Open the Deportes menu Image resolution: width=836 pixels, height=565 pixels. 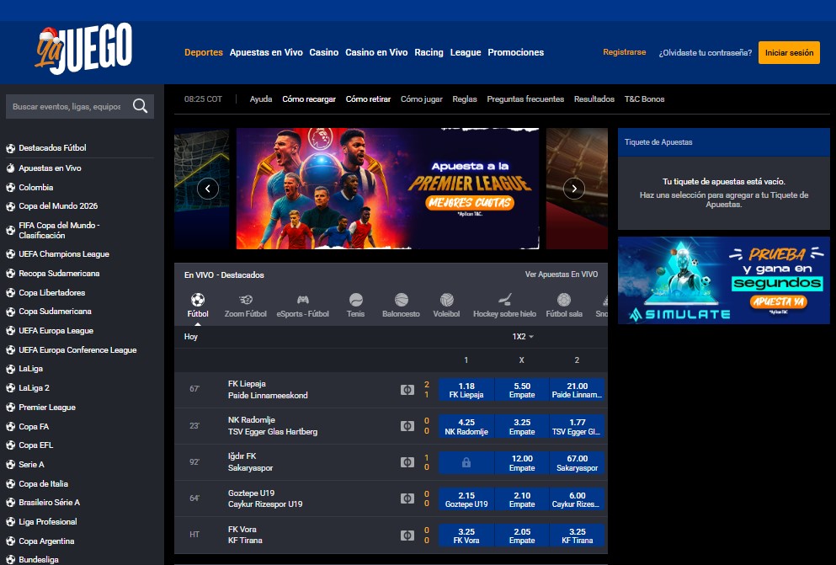pos(204,52)
